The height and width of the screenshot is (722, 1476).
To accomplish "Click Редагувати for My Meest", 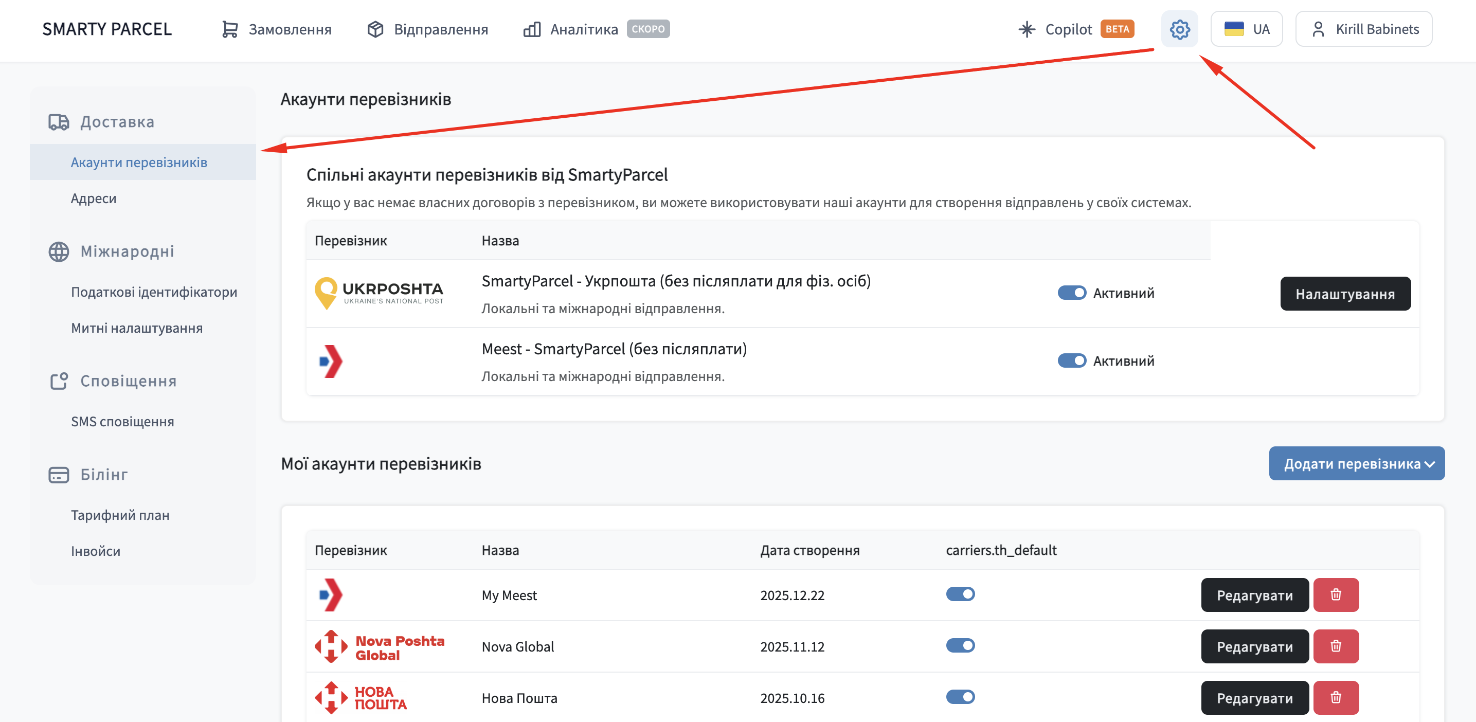I will pos(1255,595).
